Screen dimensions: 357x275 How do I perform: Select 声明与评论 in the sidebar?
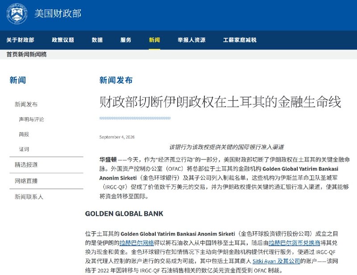click(31, 119)
